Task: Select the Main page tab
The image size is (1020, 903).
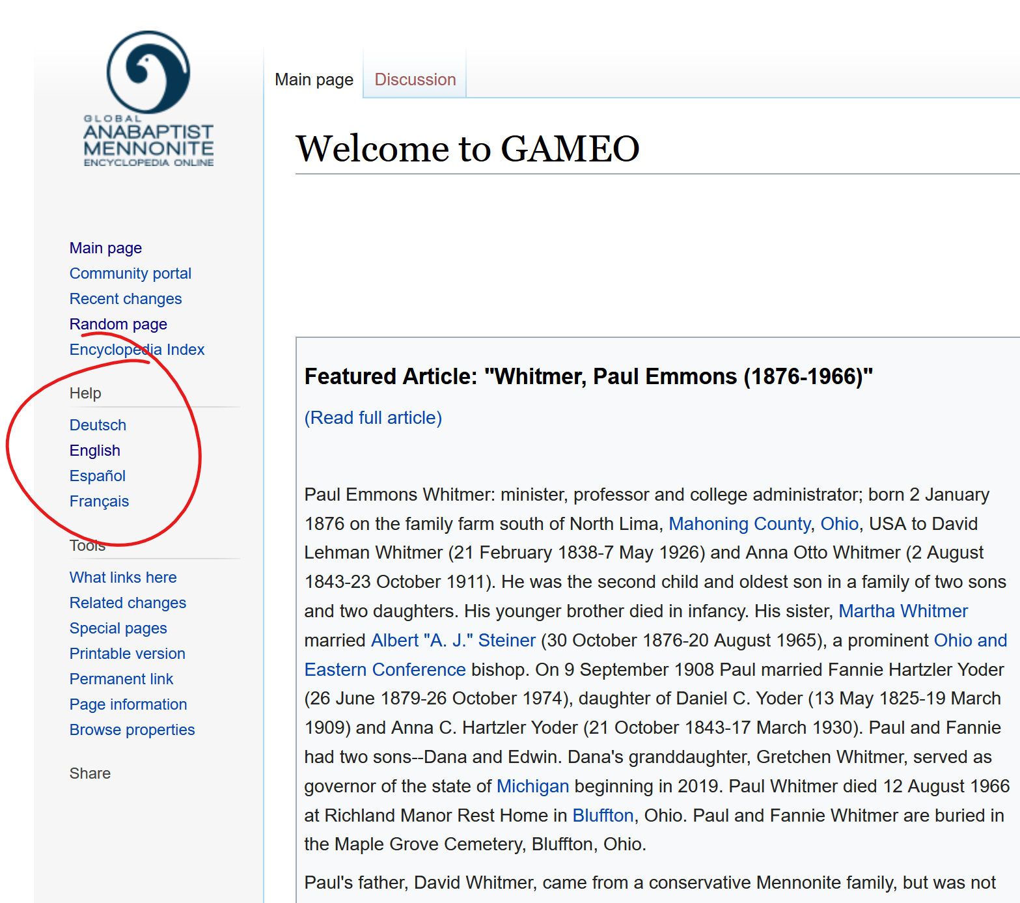Action: [x=314, y=79]
